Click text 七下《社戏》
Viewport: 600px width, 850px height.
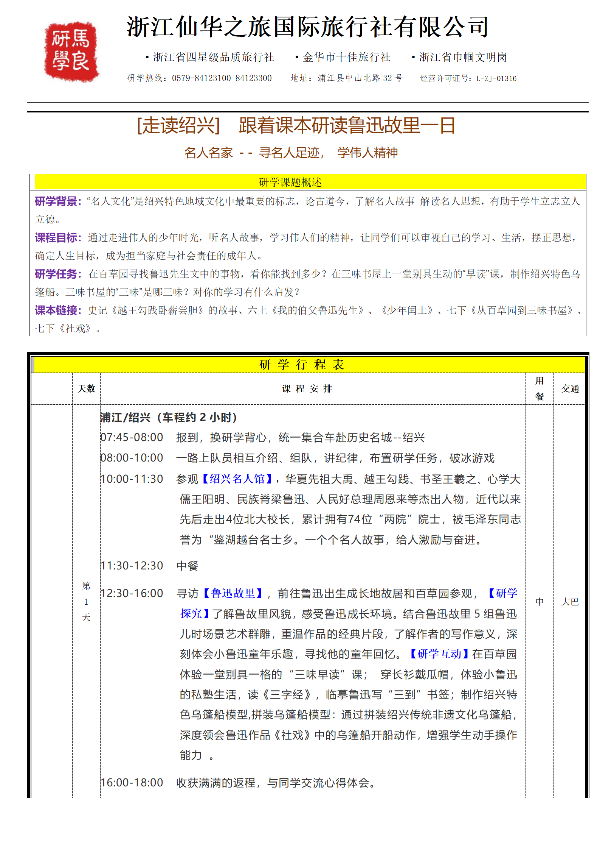(63, 328)
